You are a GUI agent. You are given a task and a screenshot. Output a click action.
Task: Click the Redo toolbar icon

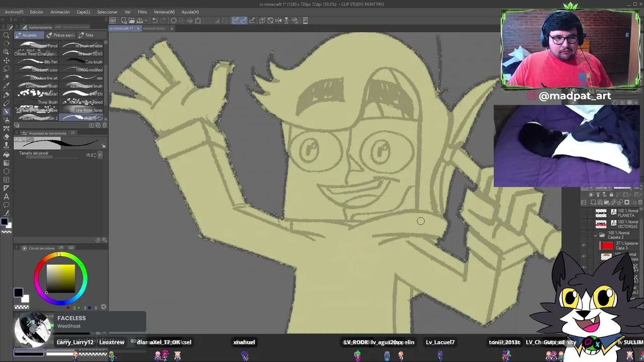164,21
